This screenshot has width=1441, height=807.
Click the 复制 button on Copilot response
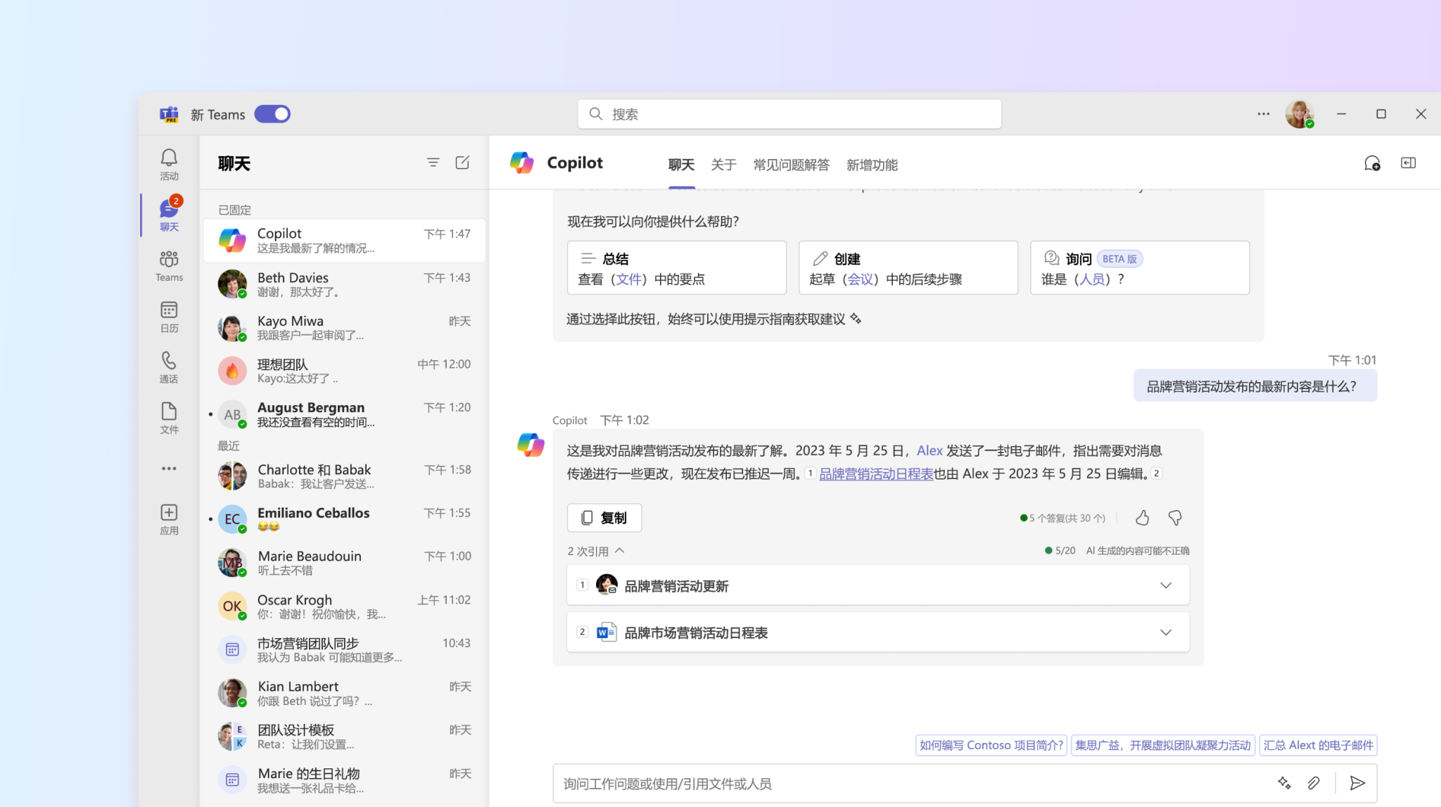pyautogui.click(x=603, y=517)
